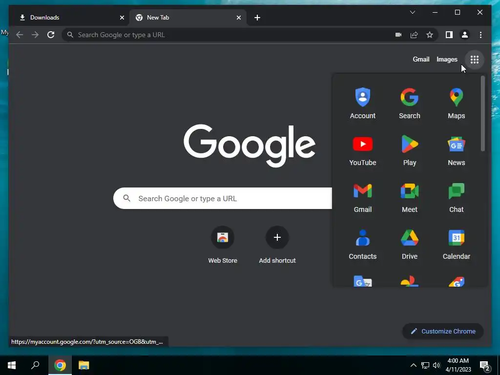This screenshot has height=375, width=500.
Task: Open the tab search dropdown arrow
Action: coord(412,12)
